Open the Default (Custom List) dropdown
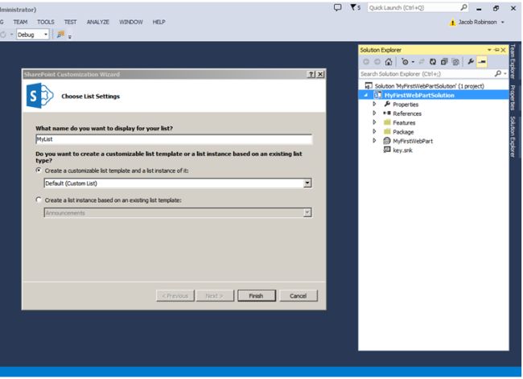Viewport: 523px width, 379px height. [307, 183]
